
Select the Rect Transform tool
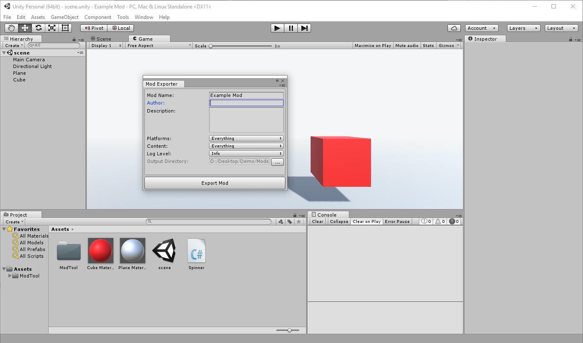[65, 28]
